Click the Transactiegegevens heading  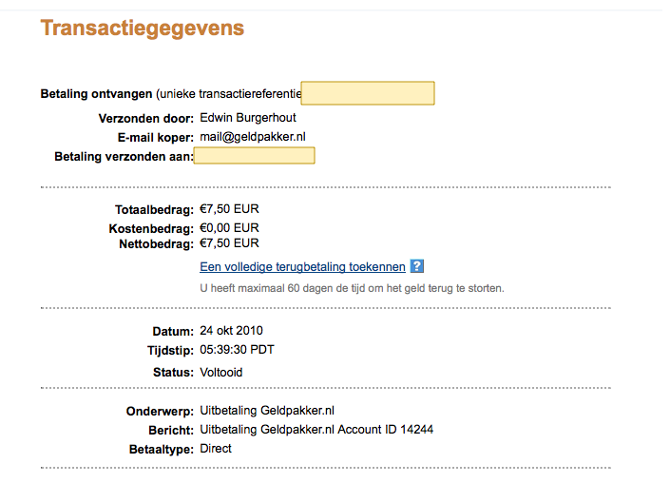pyautogui.click(x=143, y=29)
